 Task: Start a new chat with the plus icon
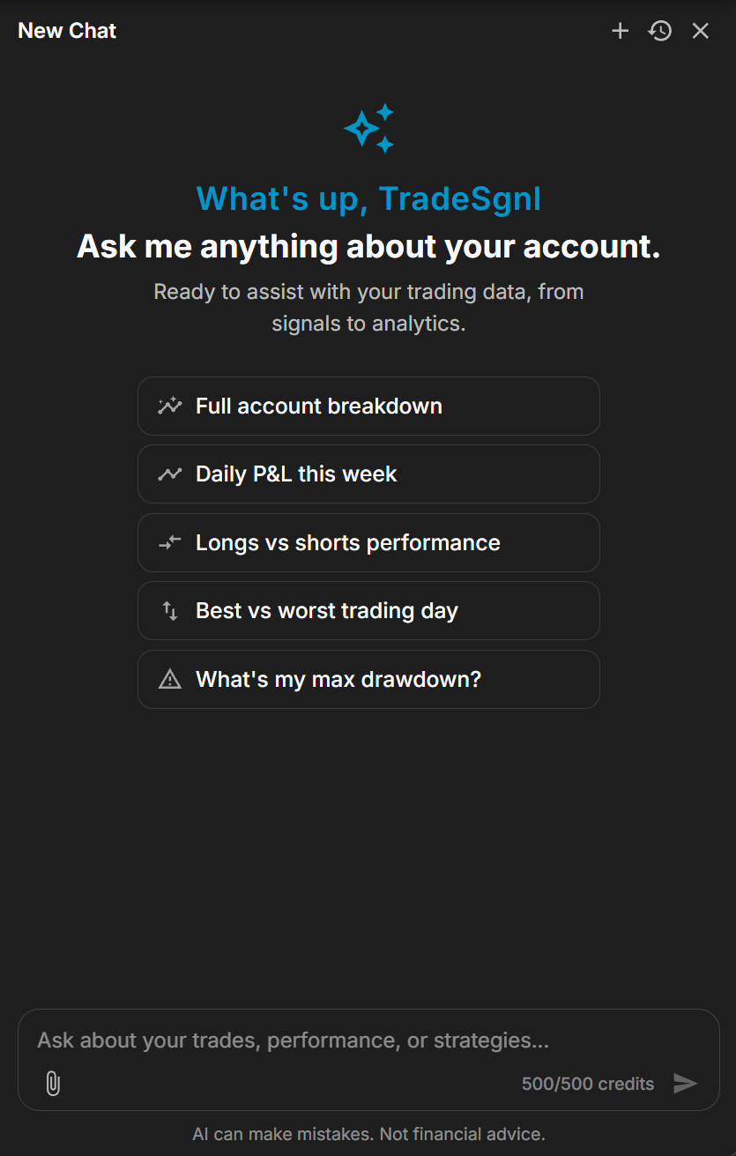coord(621,31)
